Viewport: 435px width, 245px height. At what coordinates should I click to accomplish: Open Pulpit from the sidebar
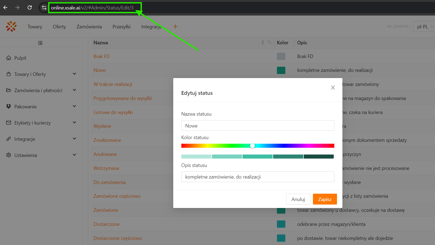[20, 58]
